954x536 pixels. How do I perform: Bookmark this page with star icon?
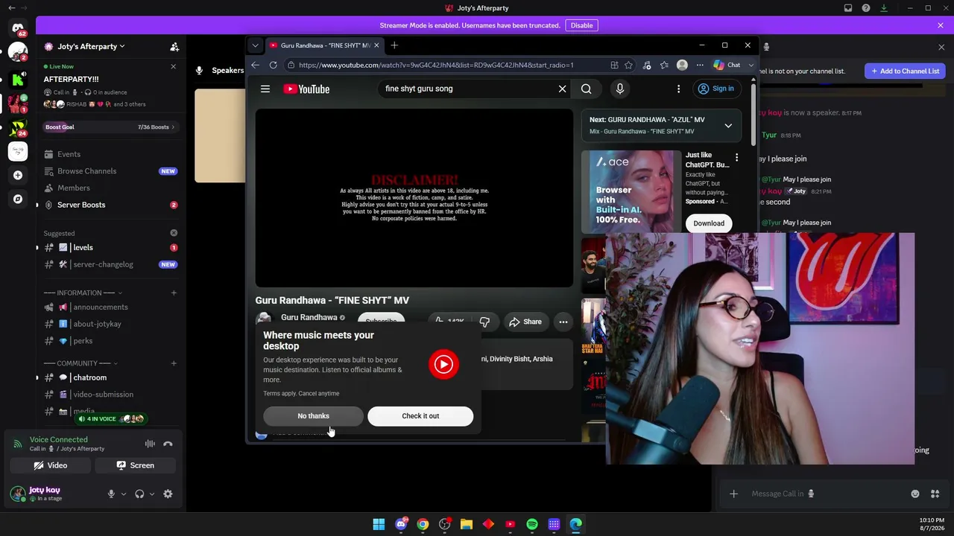click(629, 65)
